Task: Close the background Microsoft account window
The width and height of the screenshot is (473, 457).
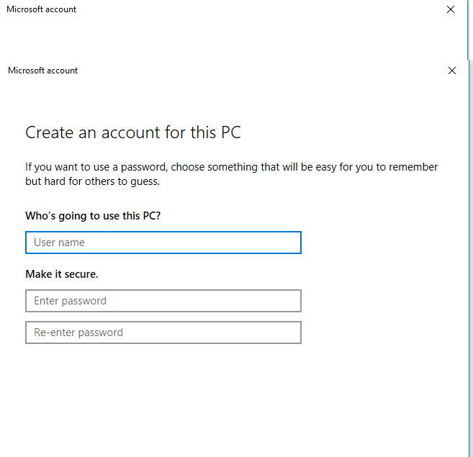Action: [451, 9]
